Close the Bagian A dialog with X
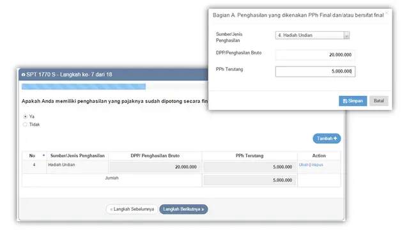409x230 pixels. click(387, 12)
